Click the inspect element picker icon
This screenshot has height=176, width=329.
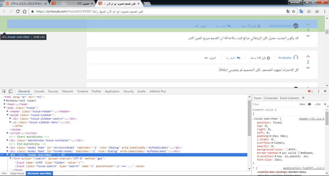(4, 91)
